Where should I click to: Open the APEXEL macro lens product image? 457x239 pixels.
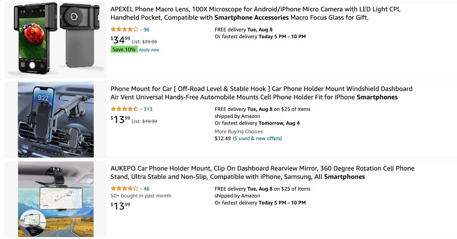56,39
